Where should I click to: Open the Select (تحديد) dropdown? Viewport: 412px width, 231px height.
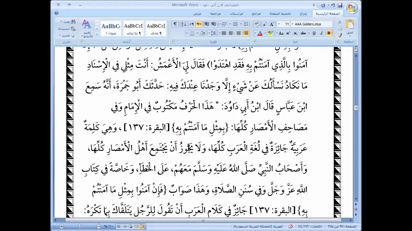click(x=60, y=35)
